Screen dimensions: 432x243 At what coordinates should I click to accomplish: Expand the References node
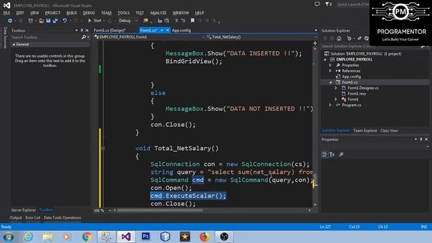coord(330,71)
